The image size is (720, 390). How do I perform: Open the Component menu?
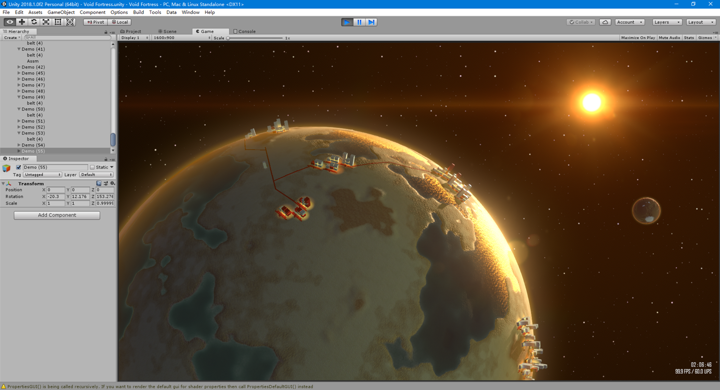(x=92, y=12)
